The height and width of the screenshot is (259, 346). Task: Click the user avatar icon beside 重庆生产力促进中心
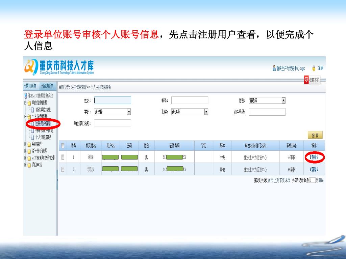[274, 68]
